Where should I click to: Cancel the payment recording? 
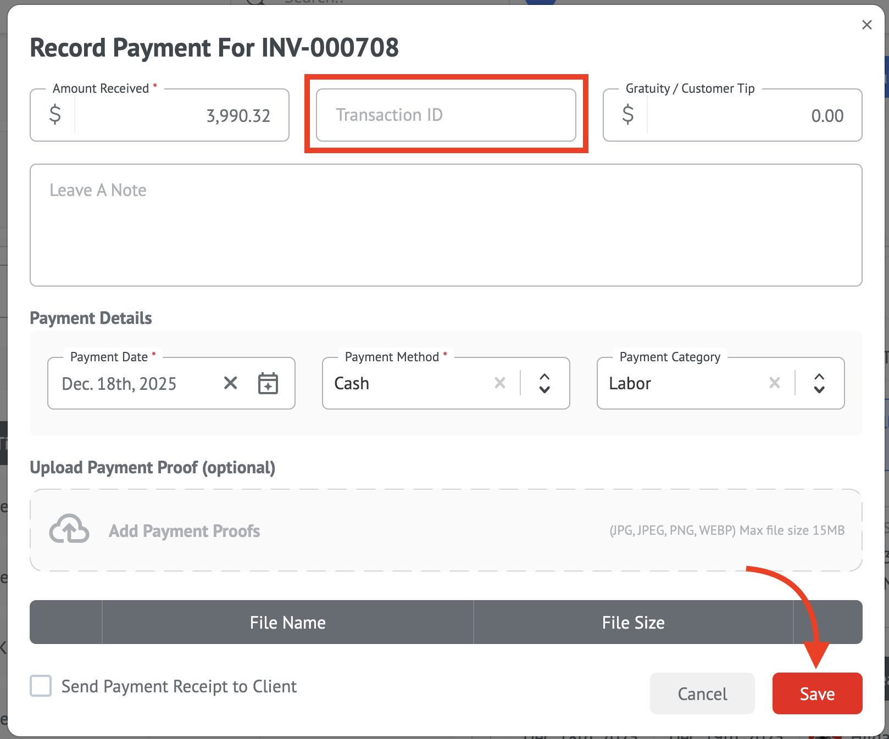pyautogui.click(x=702, y=693)
